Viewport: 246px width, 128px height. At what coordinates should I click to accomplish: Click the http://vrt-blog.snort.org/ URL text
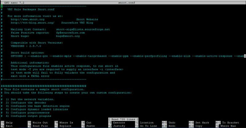click(33, 23)
